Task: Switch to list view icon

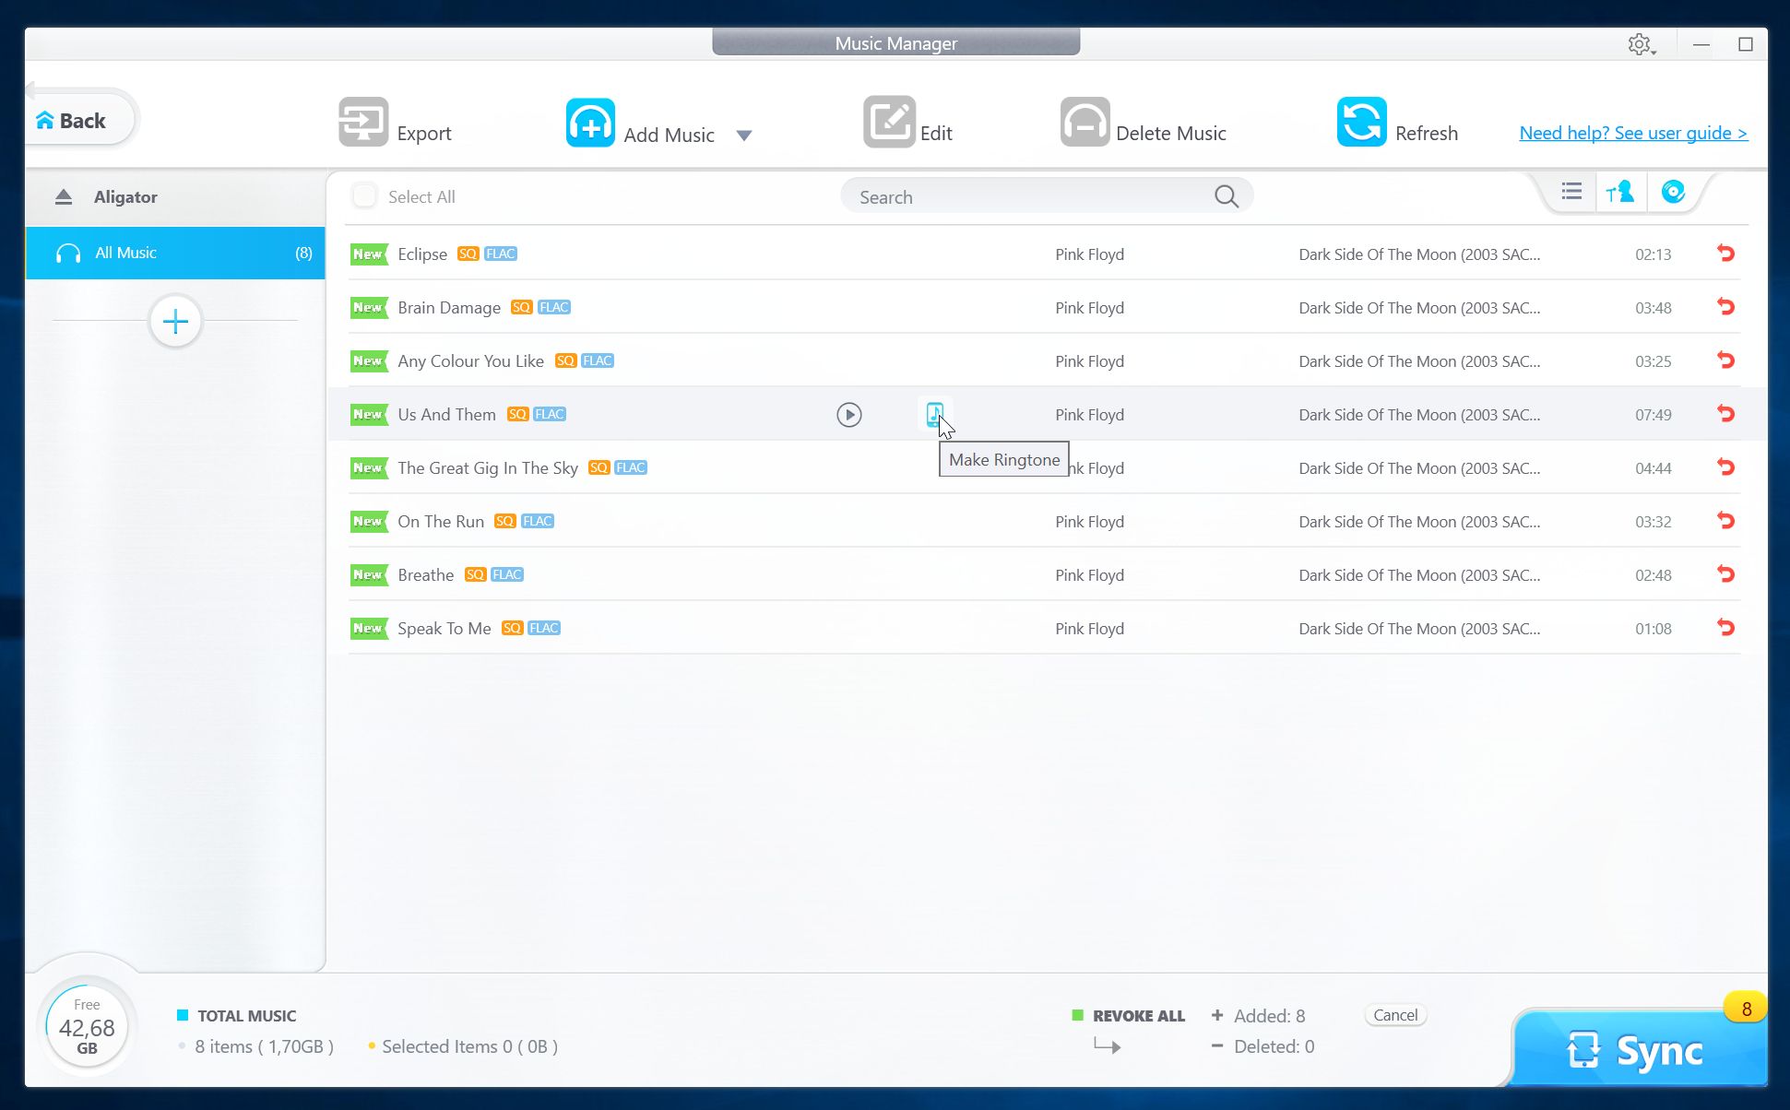Action: 1571,192
